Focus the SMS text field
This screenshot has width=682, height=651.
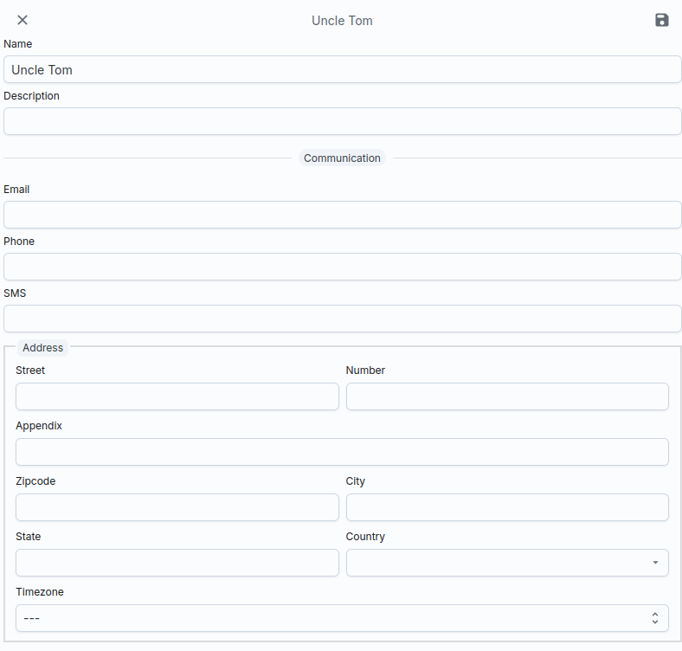pos(342,319)
